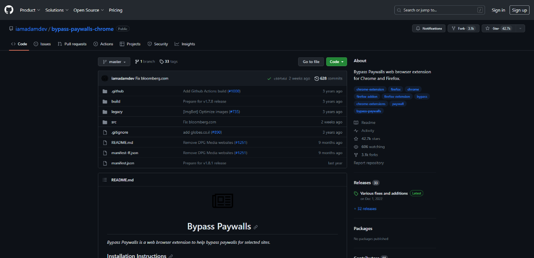Open the README.md file in list

122,143
